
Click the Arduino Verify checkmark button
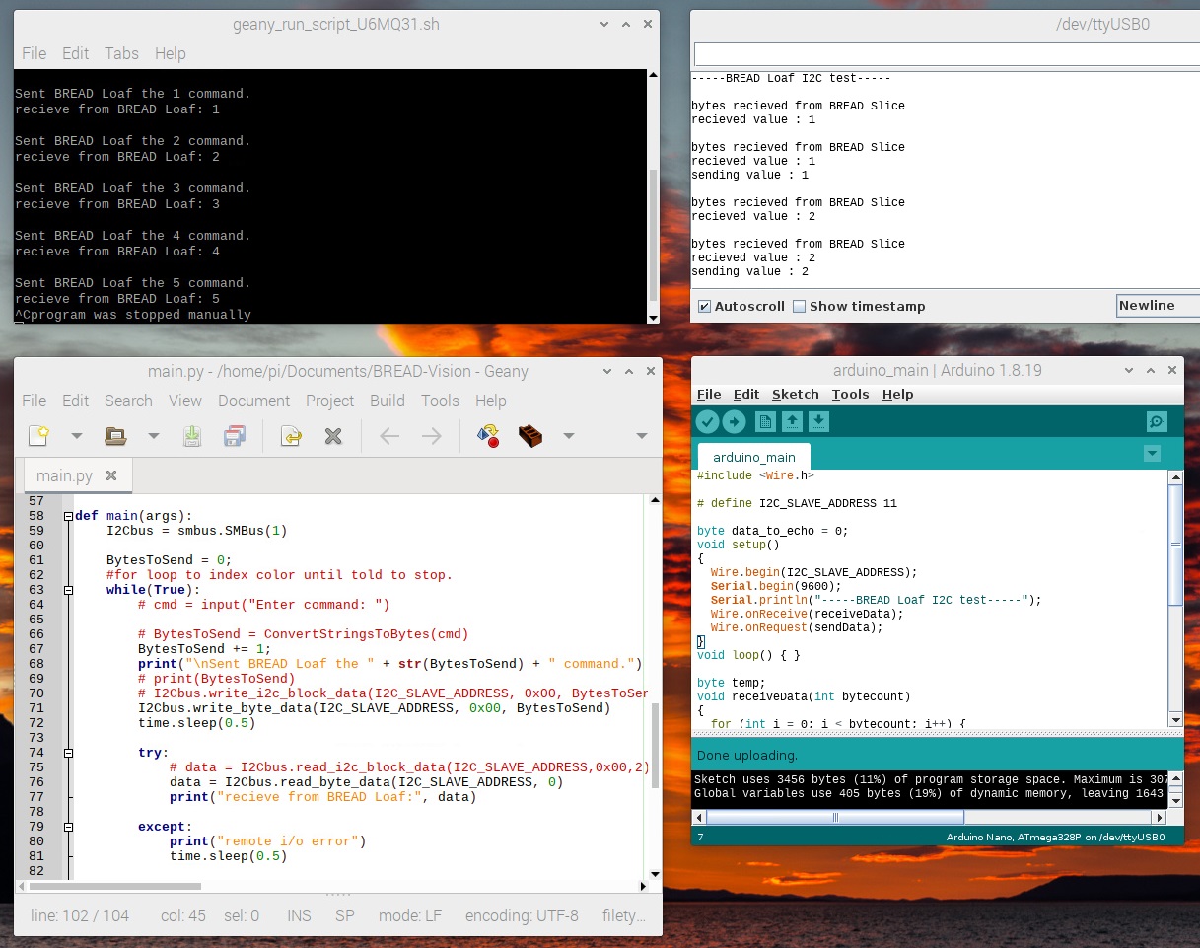tap(708, 422)
